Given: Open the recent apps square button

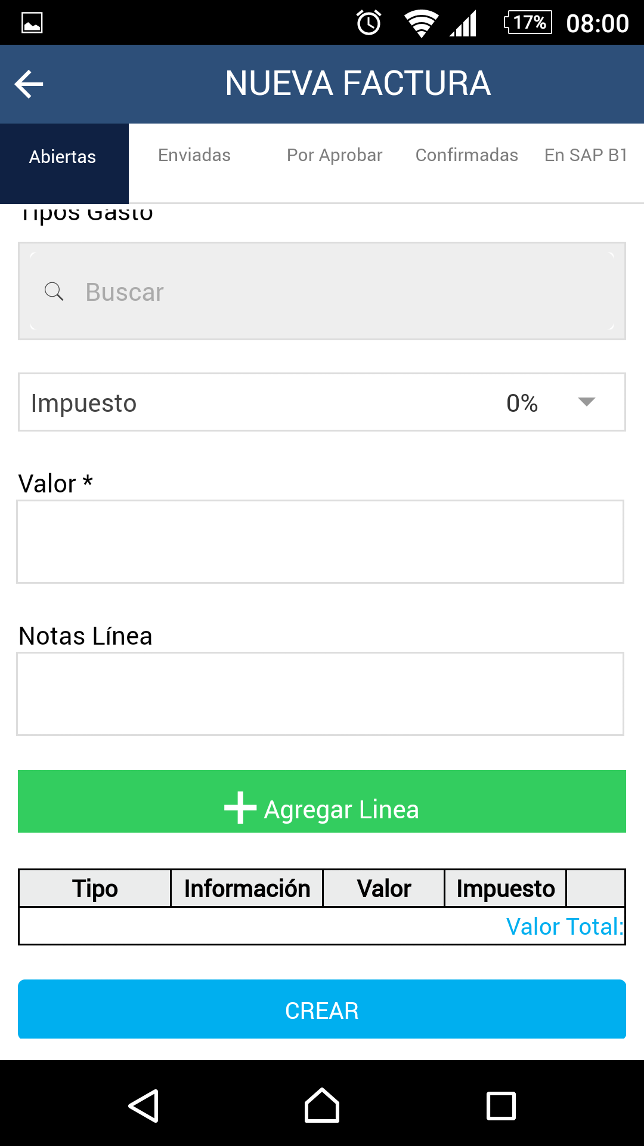Looking at the screenshot, I should (501, 1105).
